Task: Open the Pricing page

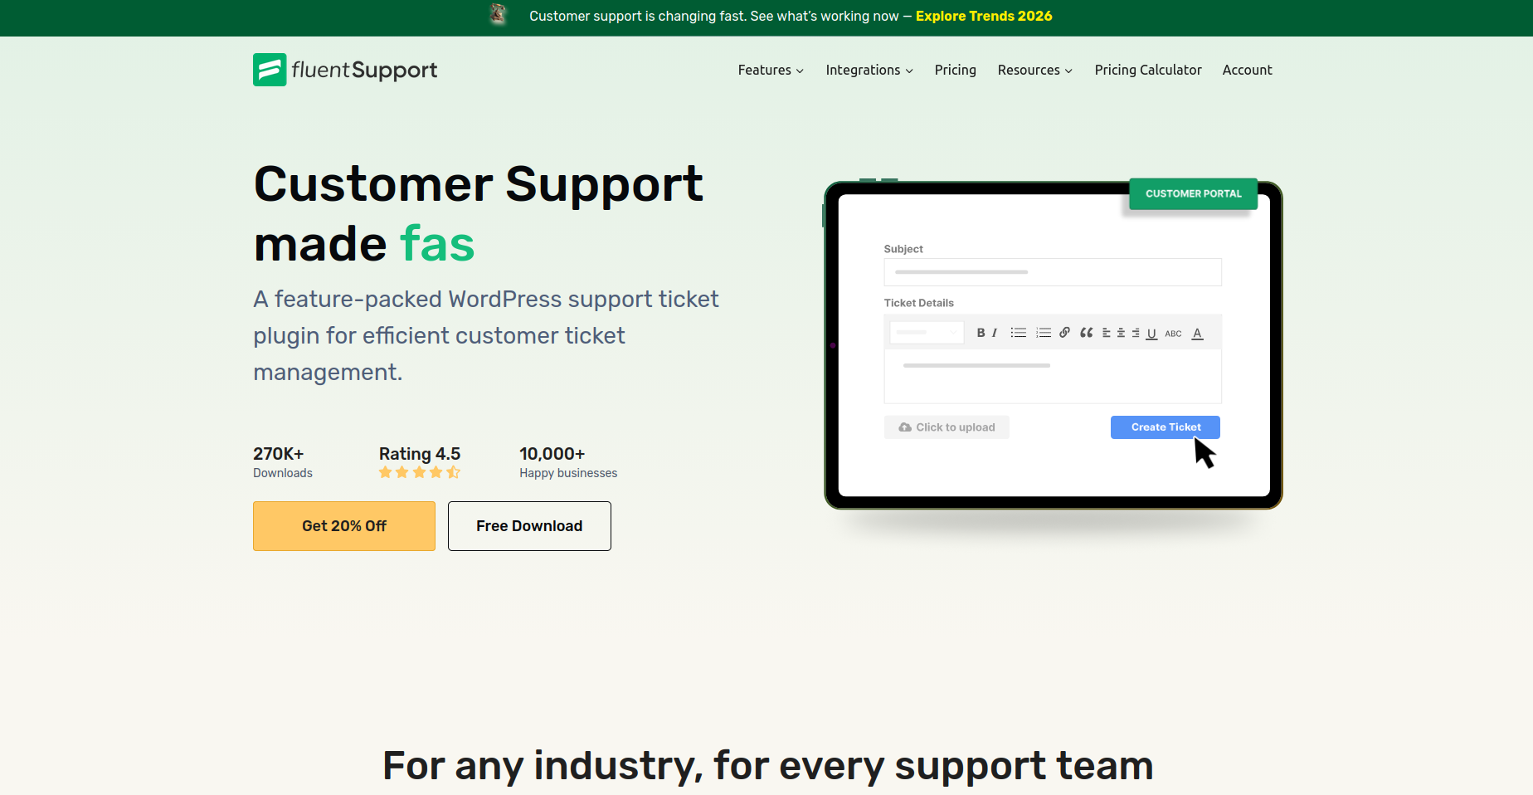Action: pos(956,70)
